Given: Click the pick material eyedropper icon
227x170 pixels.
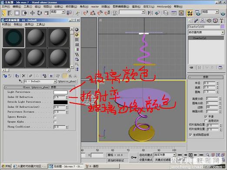Looking at the screenshot, I should click(20, 81).
